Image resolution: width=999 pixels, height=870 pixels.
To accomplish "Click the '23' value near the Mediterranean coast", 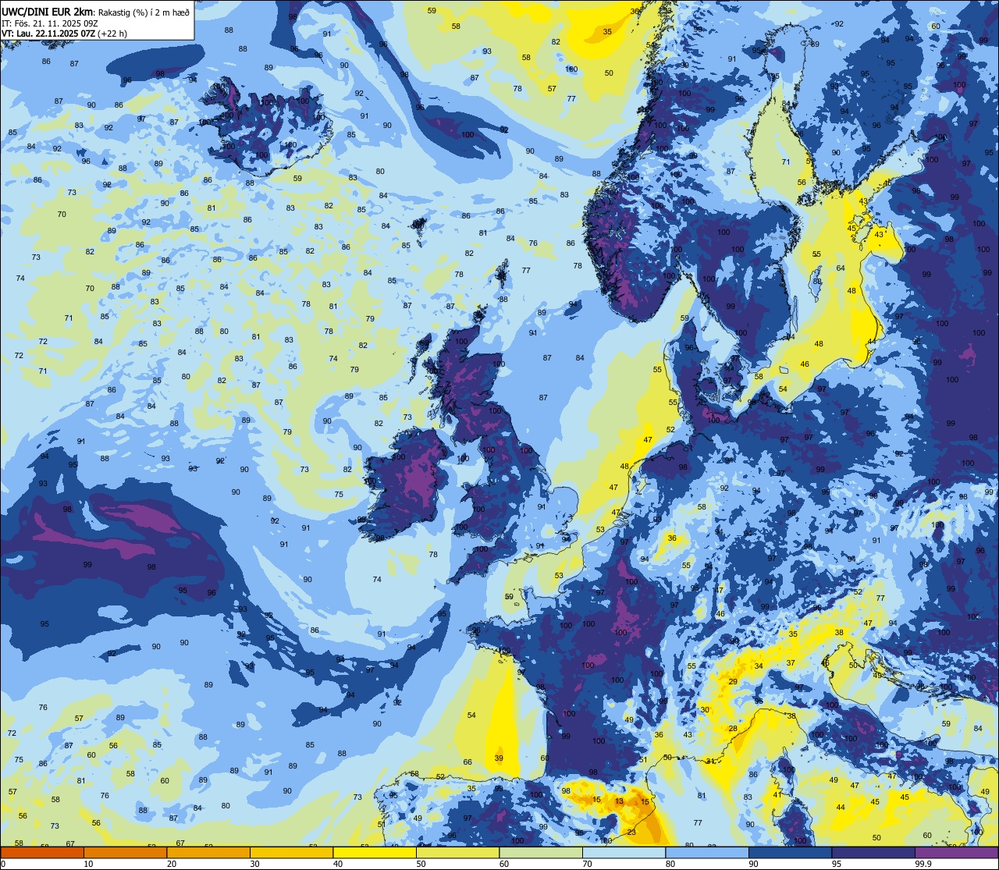I will tap(631, 833).
